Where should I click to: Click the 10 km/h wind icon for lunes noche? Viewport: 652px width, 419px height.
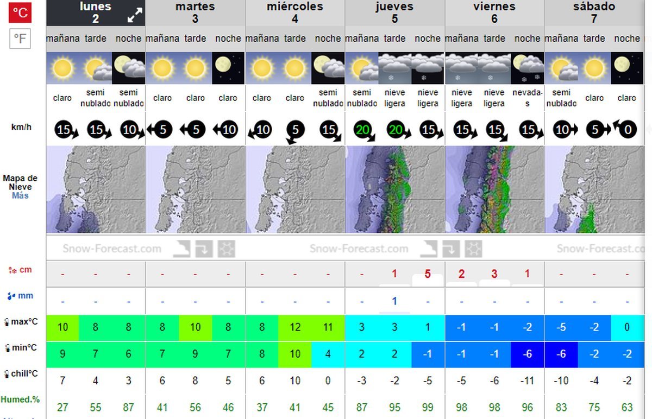[x=131, y=130]
